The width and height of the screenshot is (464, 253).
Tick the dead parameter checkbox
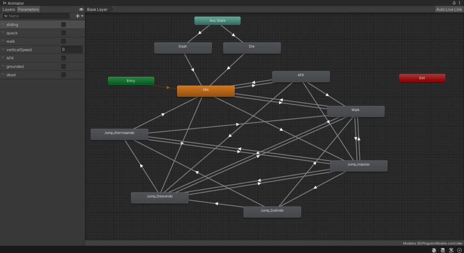pyautogui.click(x=63, y=75)
